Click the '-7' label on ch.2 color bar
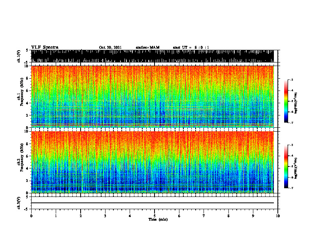Screen dimensions: 313x242 [x=292, y=188]
